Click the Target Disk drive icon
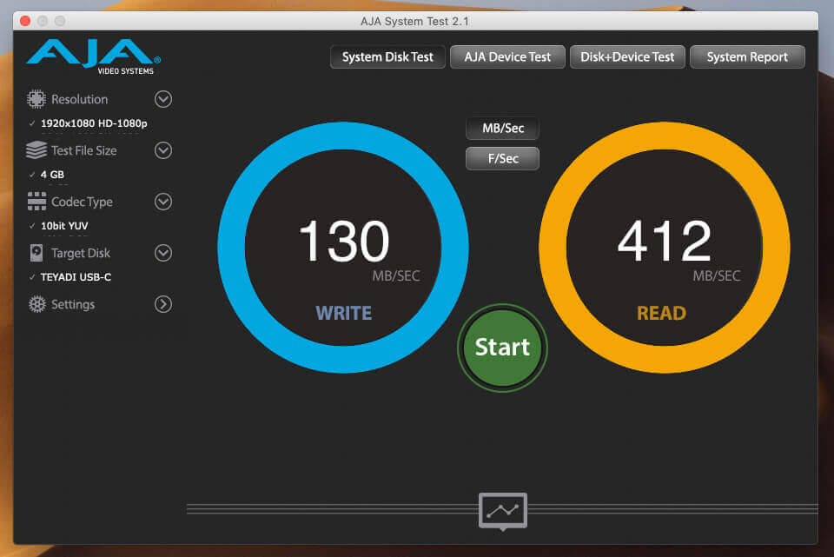834x557 pixels. tap(36, 253)
